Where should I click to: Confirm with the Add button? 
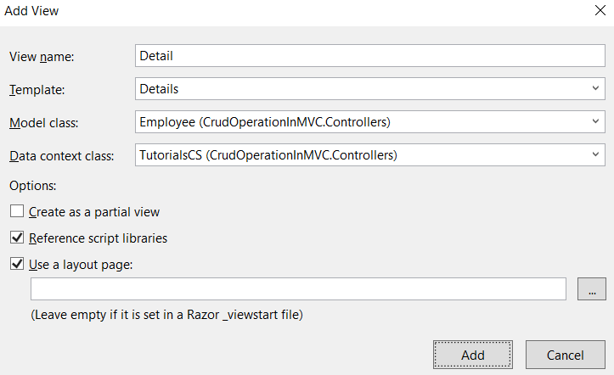473,355
